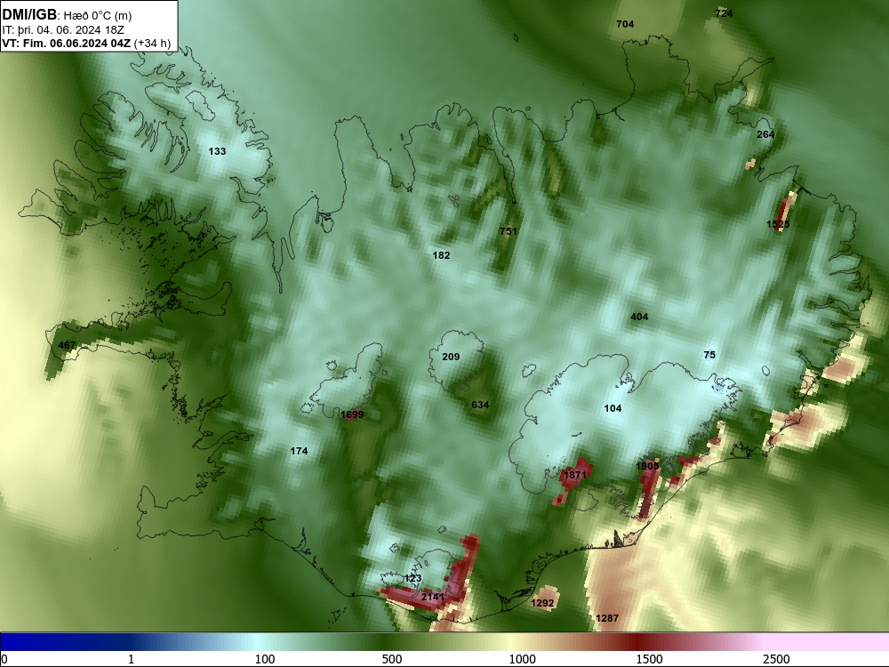Click the 634 value label
This screenshot has height=667, width=889.
pos(480,405)
